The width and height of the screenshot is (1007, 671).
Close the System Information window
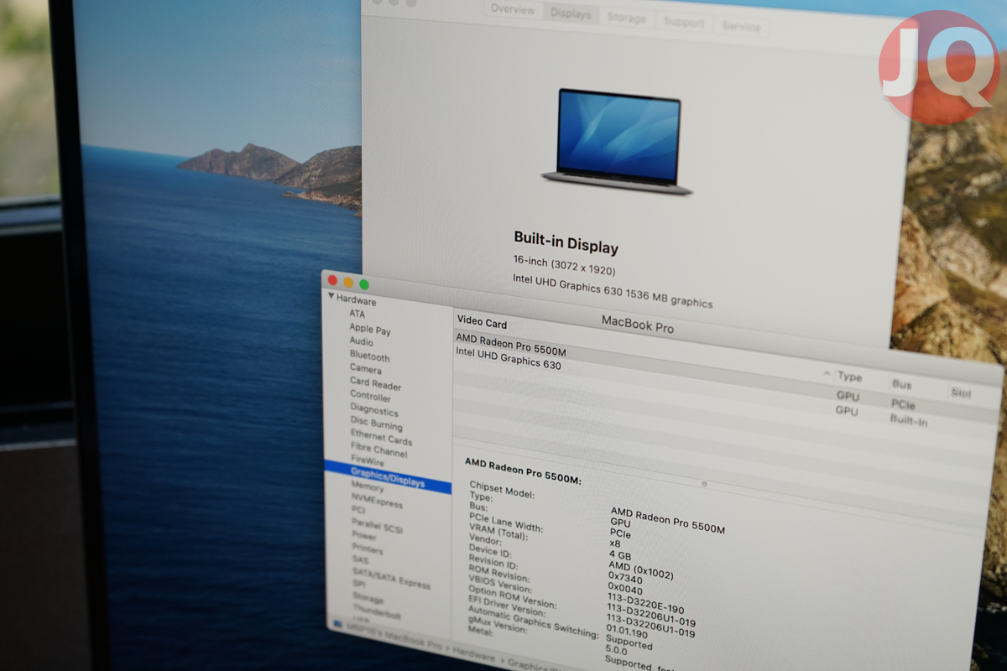pyautogui.click(x=332, y=280)
